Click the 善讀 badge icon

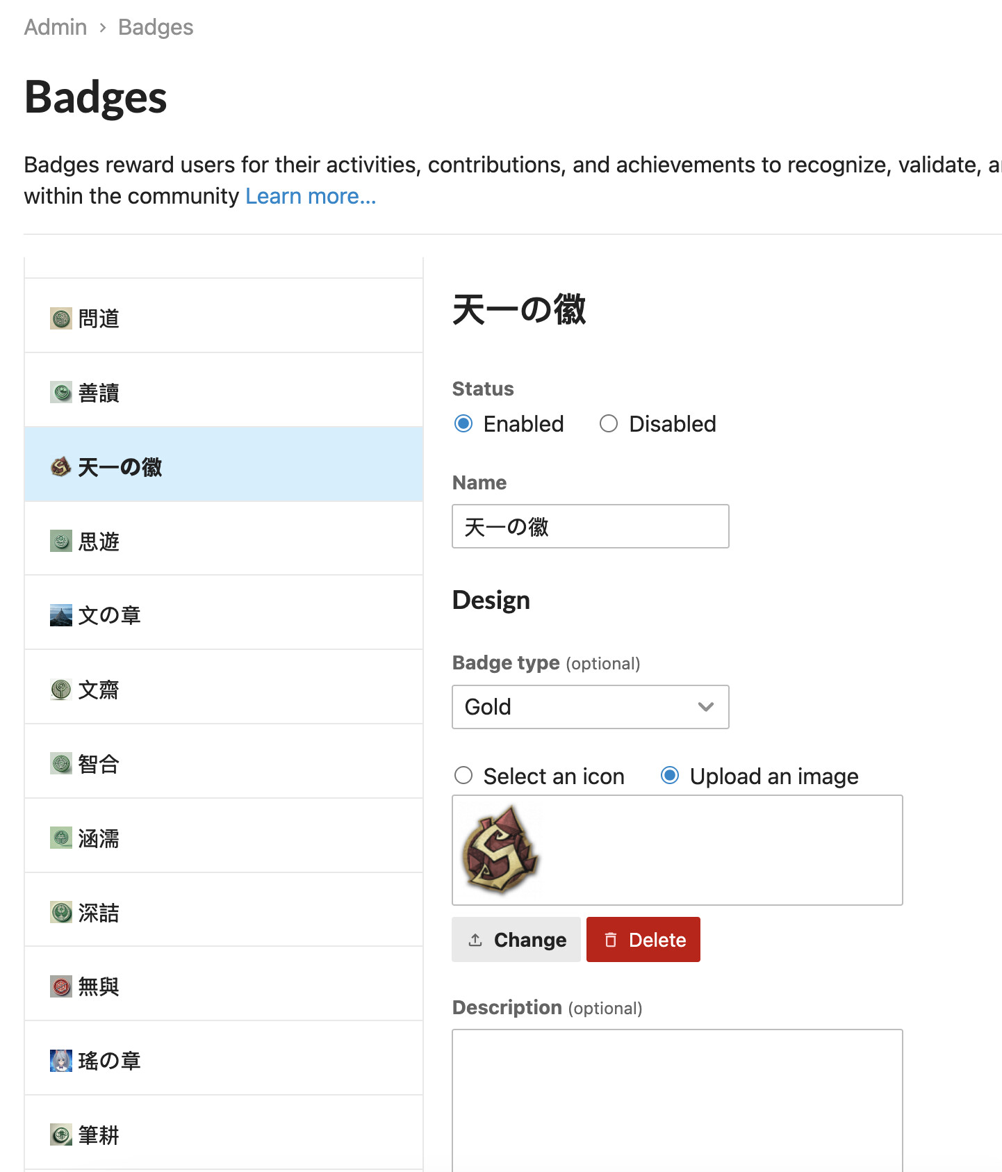tap(61, 393)
